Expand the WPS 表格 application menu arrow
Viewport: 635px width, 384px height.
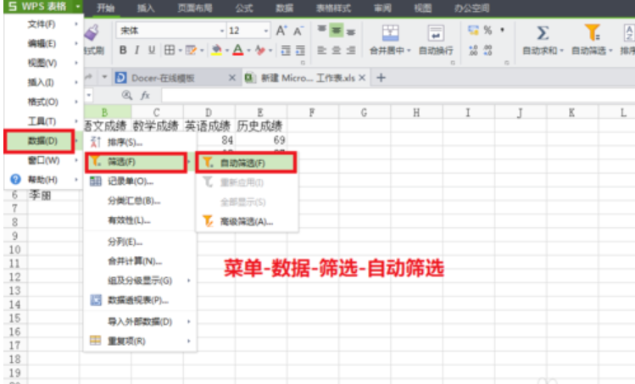coord(78,7)
